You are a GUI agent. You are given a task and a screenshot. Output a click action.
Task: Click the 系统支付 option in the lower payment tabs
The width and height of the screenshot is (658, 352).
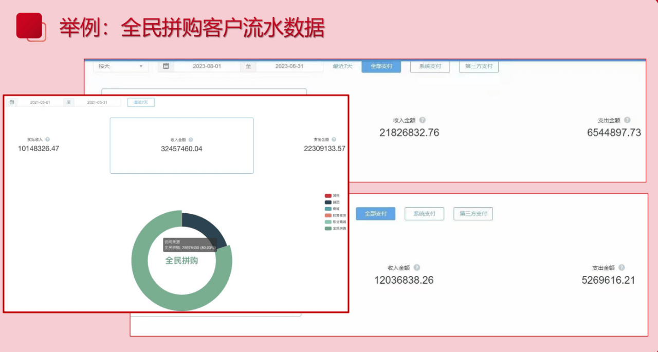coord(424,213)
